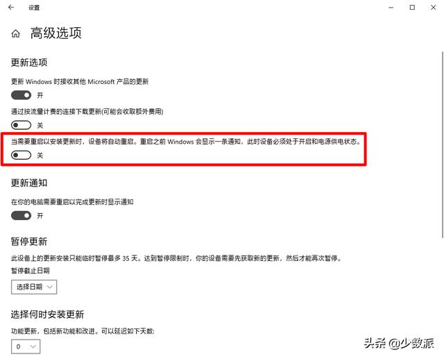Expand the feature update delay days dropdown
Viewport: 444px width, 359px height.
(26, 347)
